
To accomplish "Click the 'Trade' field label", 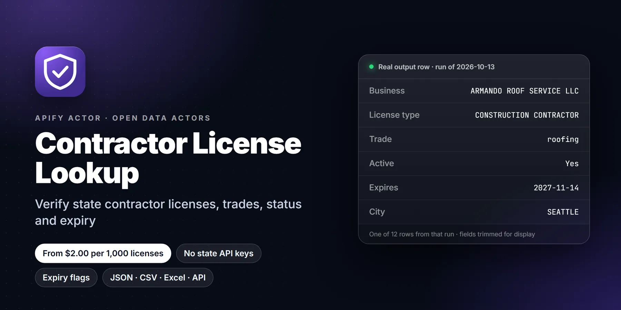I will pyautogui.click(x=381, y=139).
